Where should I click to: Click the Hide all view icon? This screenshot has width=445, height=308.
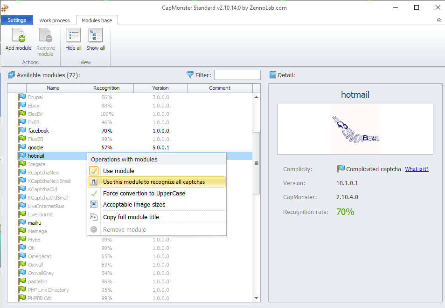click(x=74, y=35)
